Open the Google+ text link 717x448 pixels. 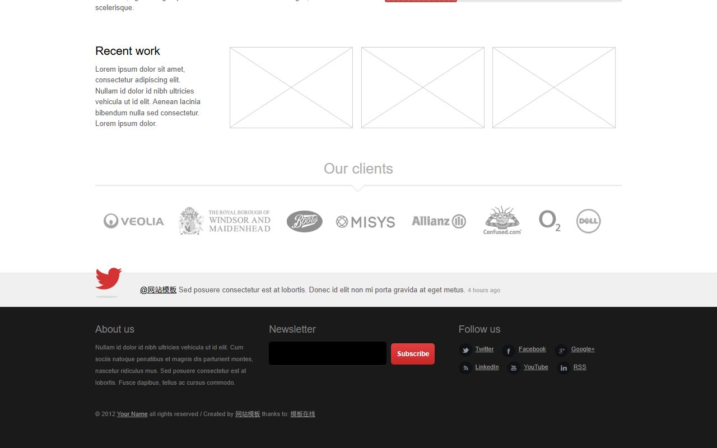click(x=583, y=349)
